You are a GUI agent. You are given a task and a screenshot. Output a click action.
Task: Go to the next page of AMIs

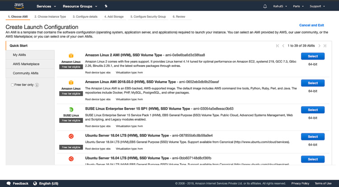point(319,46)
